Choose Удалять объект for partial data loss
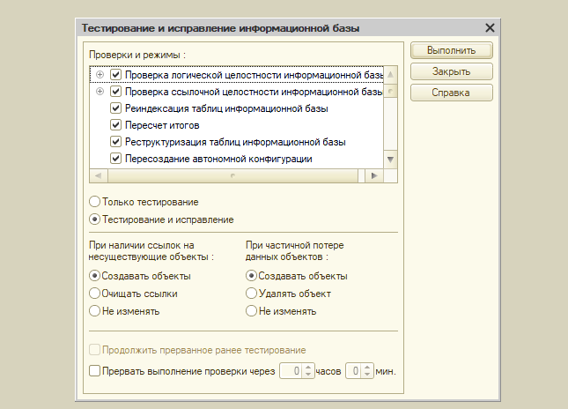The height and width of the screenshot is (409, 568). point(252,294)
